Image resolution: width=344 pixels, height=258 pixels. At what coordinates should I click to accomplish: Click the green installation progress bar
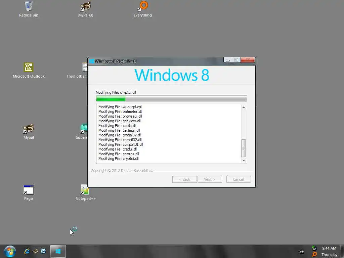pyautogui.click(x=172, y=98)
